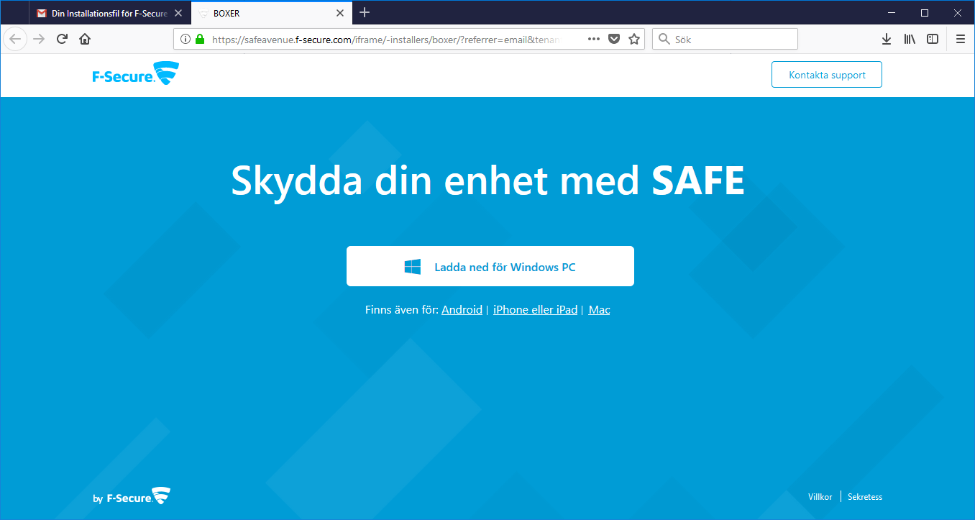Show site information icon in address bar

pyautogui.click(x=186, y=39)
